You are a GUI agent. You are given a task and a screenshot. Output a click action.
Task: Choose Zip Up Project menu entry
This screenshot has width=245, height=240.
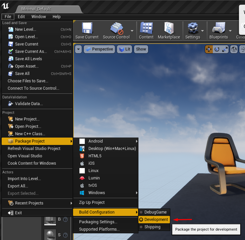[x=106, y=203]
